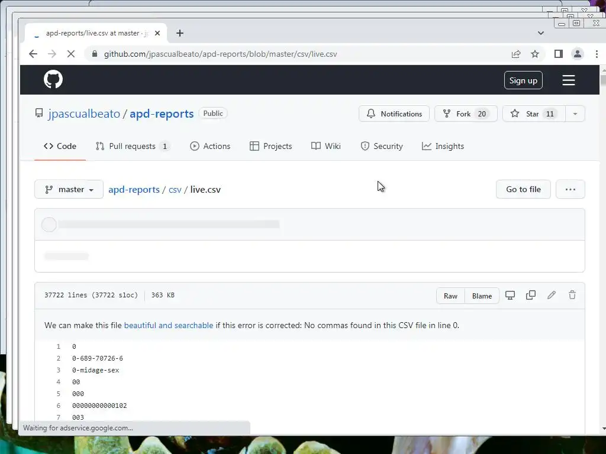Click the trash delete file icon
Viewport: 606px width, 454px height.
point(572,296)
